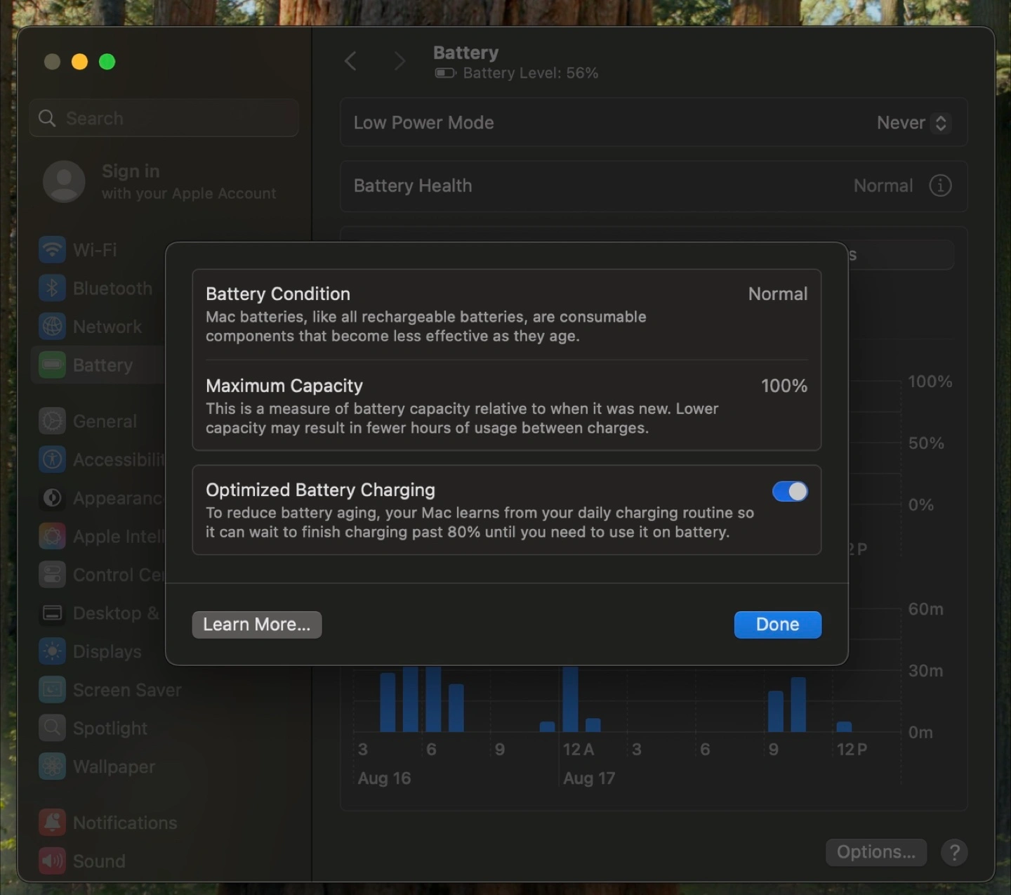Open General settings gear icon
This screenshot has height=895, width=1011.
52,421
